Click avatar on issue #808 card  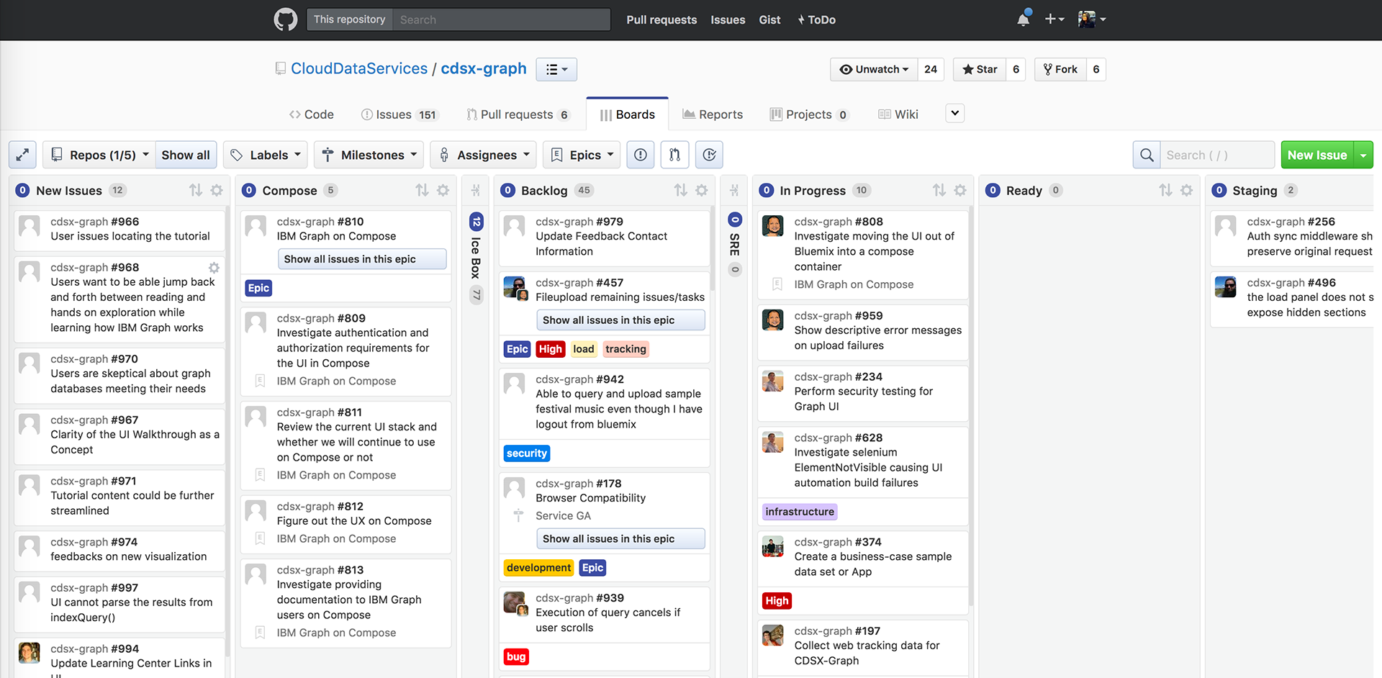click(773, 226)
